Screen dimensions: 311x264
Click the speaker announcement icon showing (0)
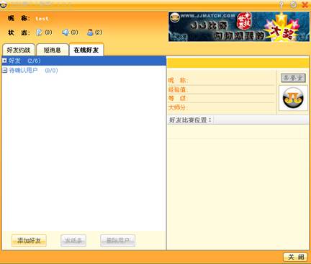point(65,32)
